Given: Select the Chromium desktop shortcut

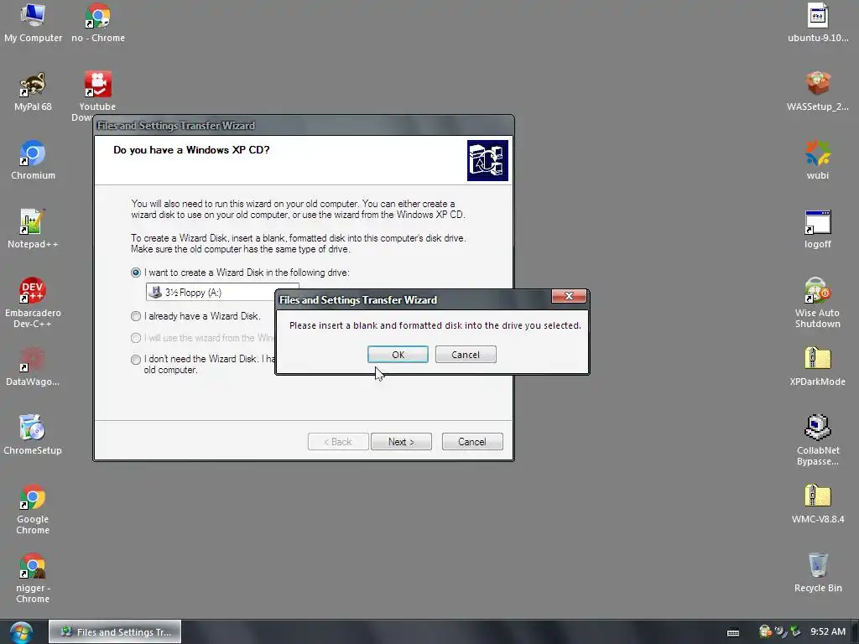Looking at the screenshot, I should (33, 160).
